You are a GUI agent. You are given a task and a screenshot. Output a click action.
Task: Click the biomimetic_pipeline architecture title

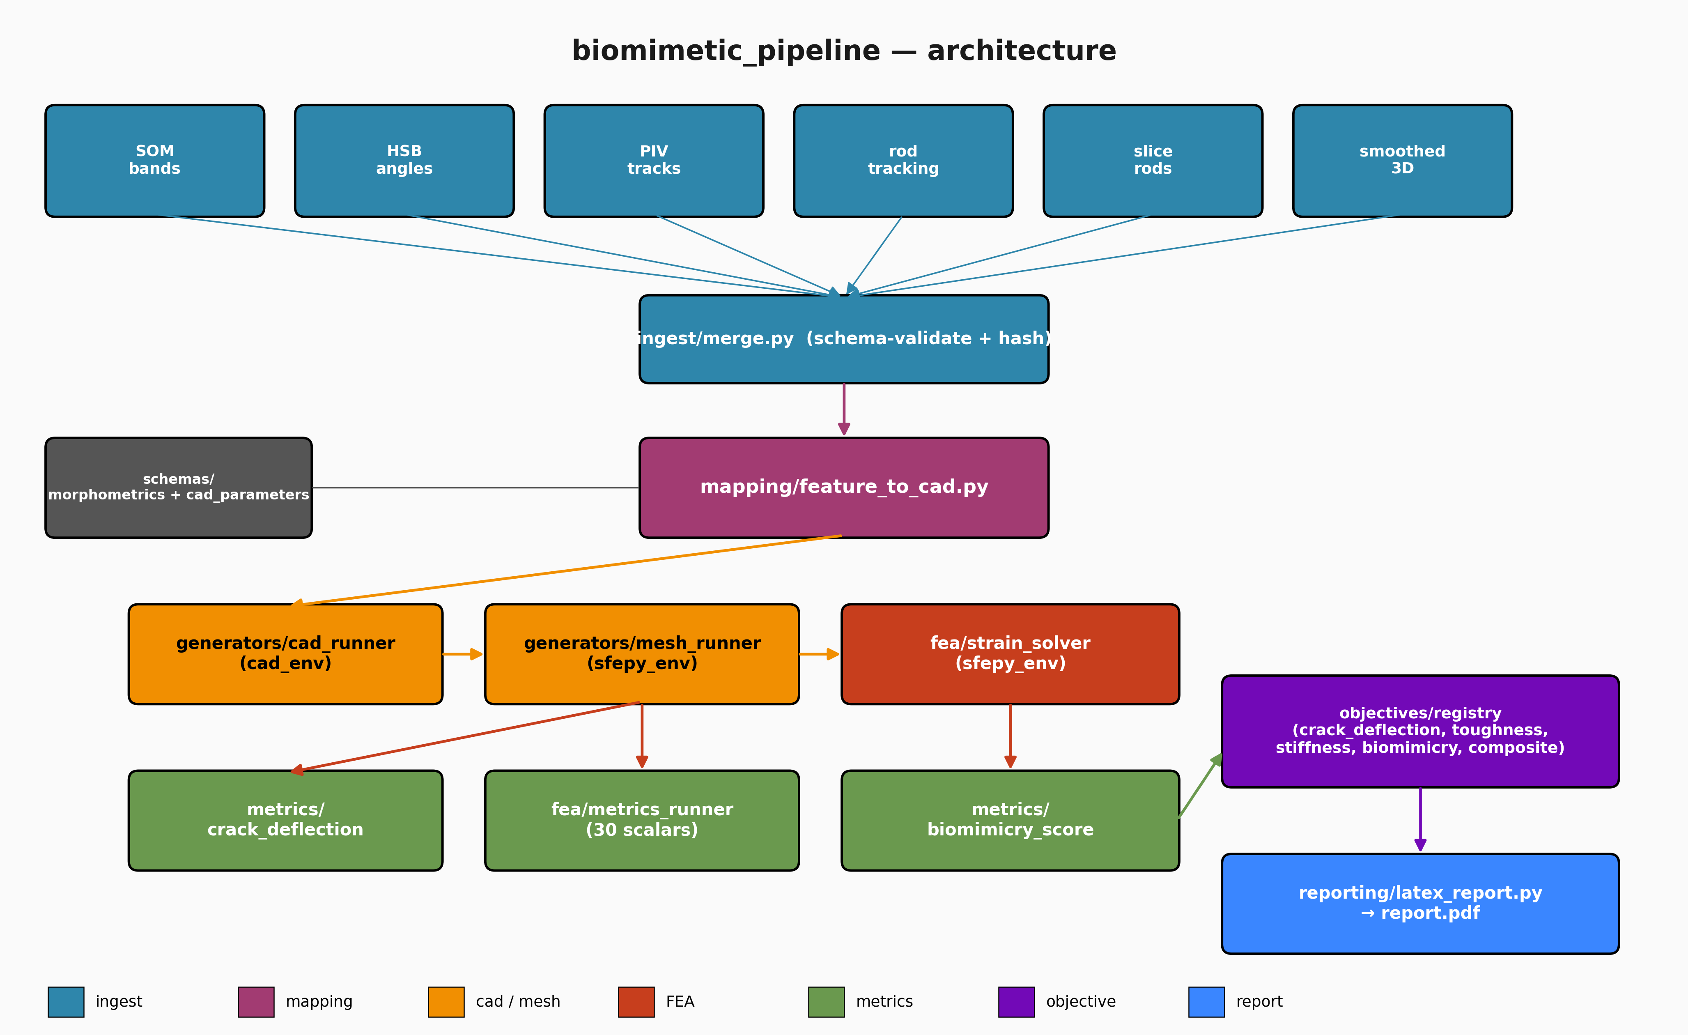click(844, 51)
